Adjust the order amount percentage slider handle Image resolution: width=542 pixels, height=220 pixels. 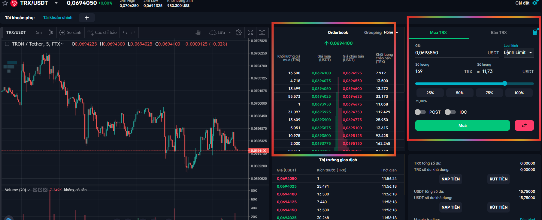(x=505, y=83)
